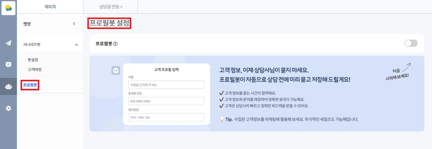Viewport: 432px width, 149px height.
Task: Click the Happytalk logo icon
Action: [8, 8]
